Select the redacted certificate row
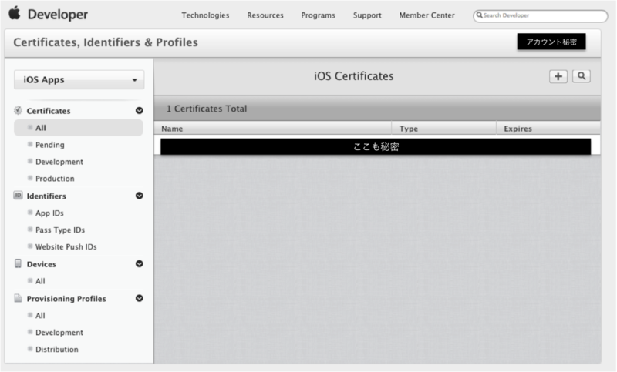617x372 pixels. click(377, 146)
